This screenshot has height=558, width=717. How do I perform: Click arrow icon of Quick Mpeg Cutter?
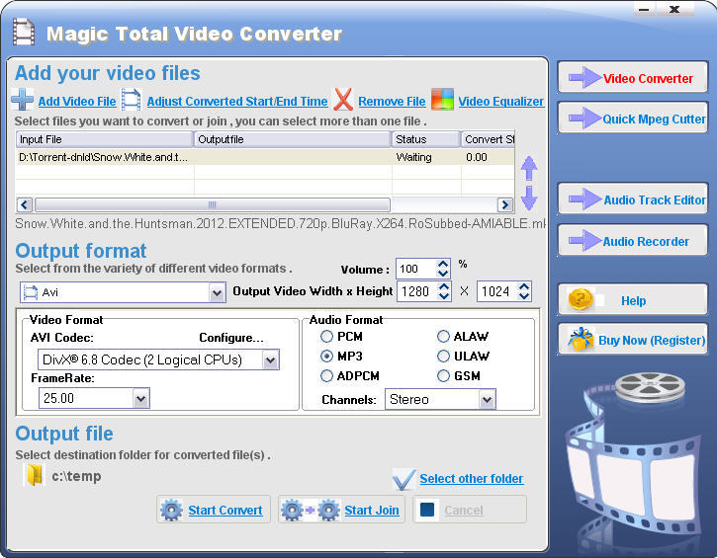click(584, 119)
